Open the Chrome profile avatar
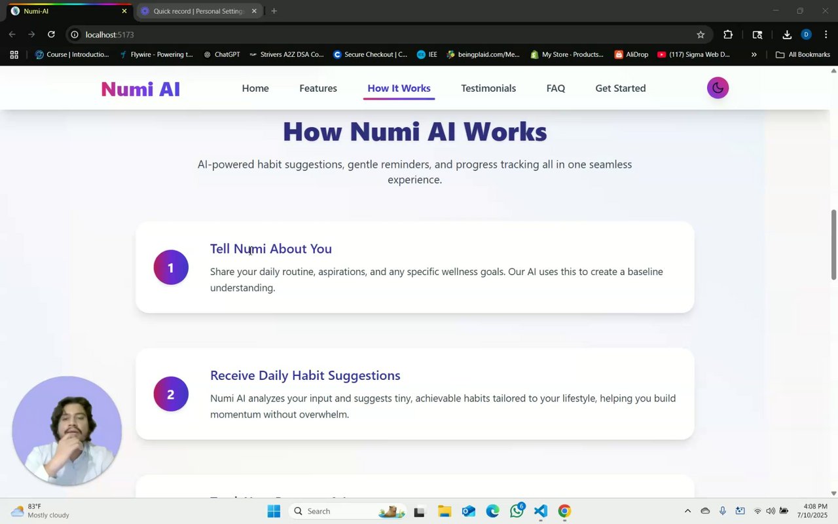Screen dimensions: 838x524 pos(806,35)
